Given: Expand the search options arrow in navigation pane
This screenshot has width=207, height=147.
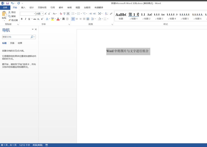Looking at the screenshot, I should [x=35, y=37].
